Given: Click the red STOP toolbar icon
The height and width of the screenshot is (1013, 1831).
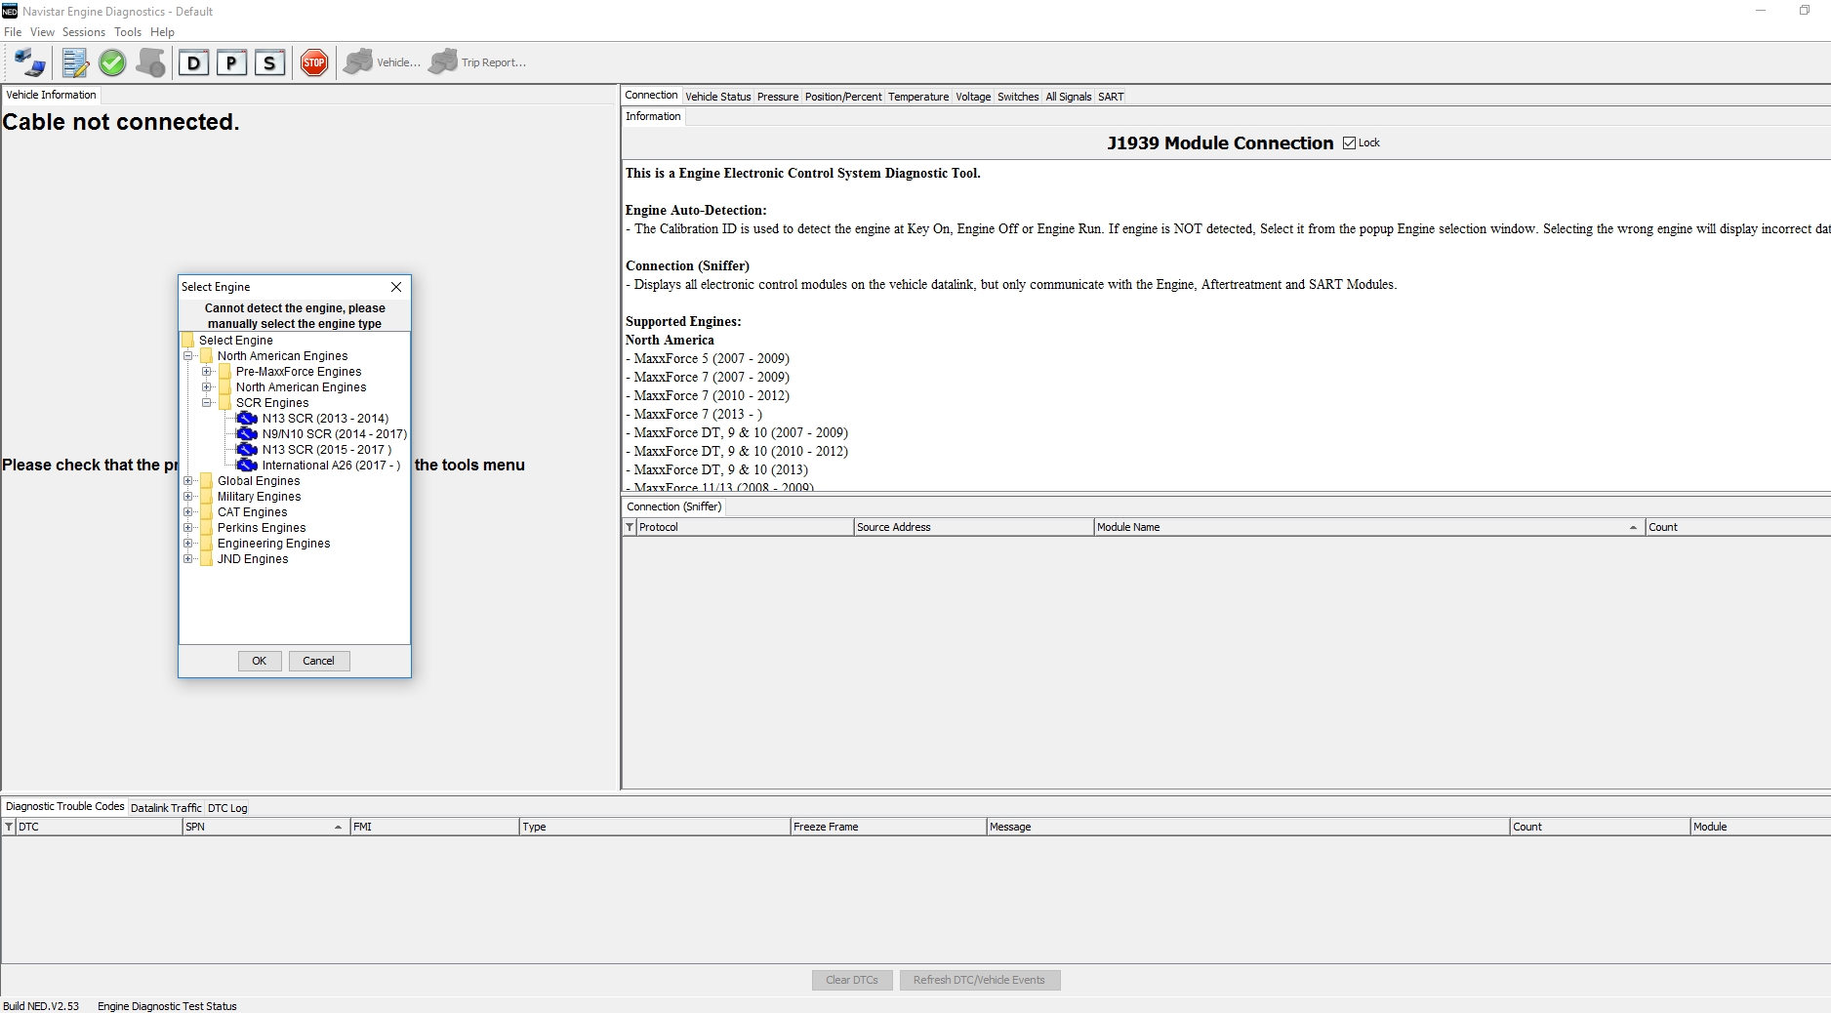Looking at the screenshot, I should 313,62.
